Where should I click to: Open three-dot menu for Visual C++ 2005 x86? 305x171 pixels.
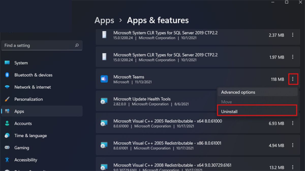[293, 145]
